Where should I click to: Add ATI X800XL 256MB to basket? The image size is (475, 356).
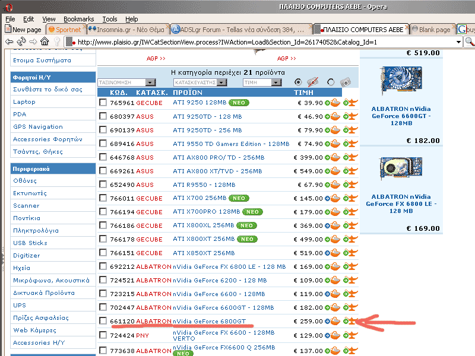pos(332,225)
